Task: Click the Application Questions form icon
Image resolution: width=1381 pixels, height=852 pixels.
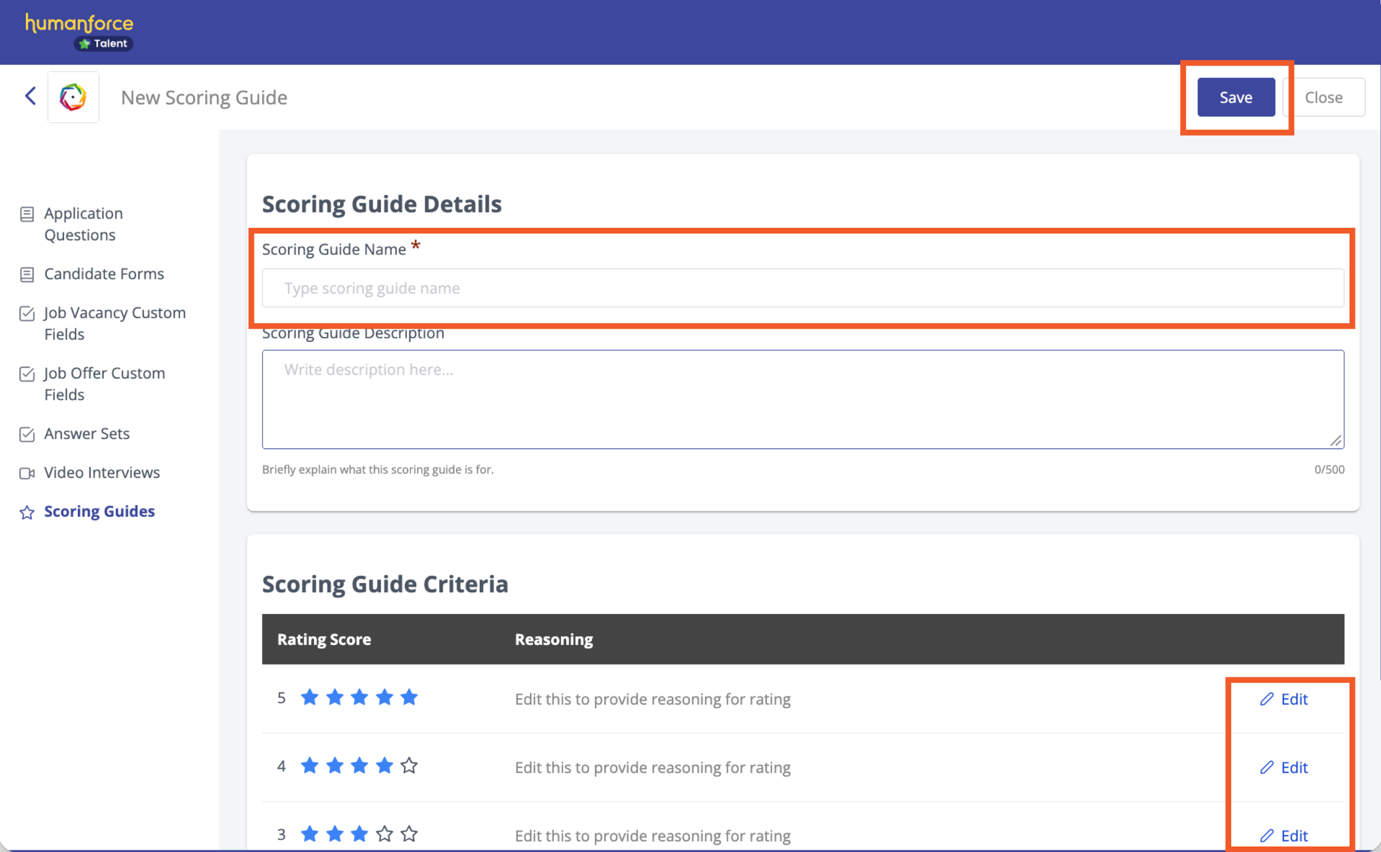Action: tap(27, 214)
